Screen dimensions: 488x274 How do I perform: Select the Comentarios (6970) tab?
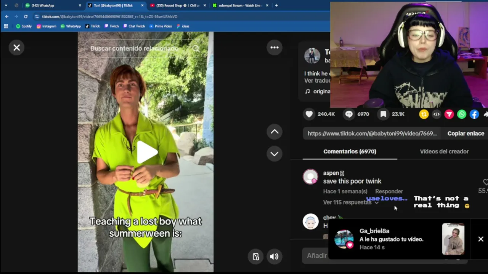[x=350, y=151]
